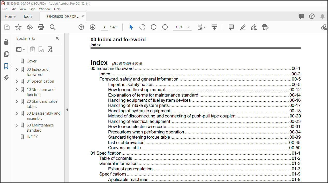The width and height of the screenshot is (328, 183).
Task: Zoom out with minus button
Action: (x=154, y=27)
